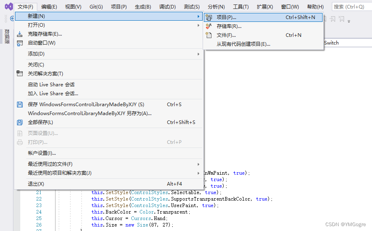372x231 pixels.
Task: Select 加入 Live Share 会话...
Action: coord(109,94)
